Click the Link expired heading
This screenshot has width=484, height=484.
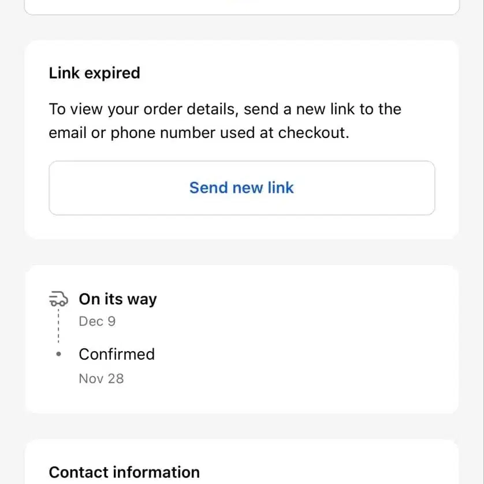[94, 73]
